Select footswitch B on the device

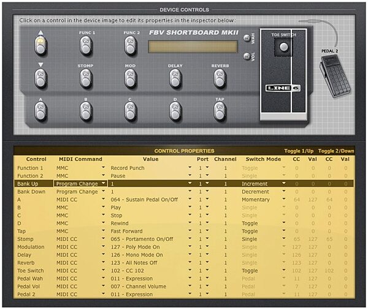pos(86,112)
